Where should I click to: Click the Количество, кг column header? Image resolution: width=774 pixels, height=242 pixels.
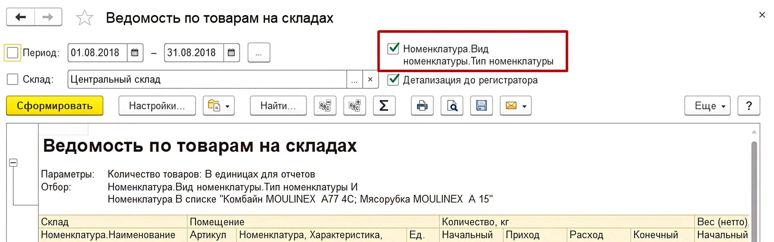pyautogui.click(x=567, y=222)
